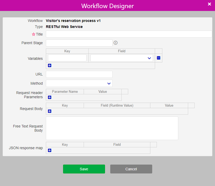The image size is (215, 186).
Task: Click the Key input in the Variables table
Action: (x=67, y=58)
